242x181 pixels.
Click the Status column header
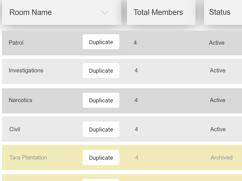(x=220, y=12)
